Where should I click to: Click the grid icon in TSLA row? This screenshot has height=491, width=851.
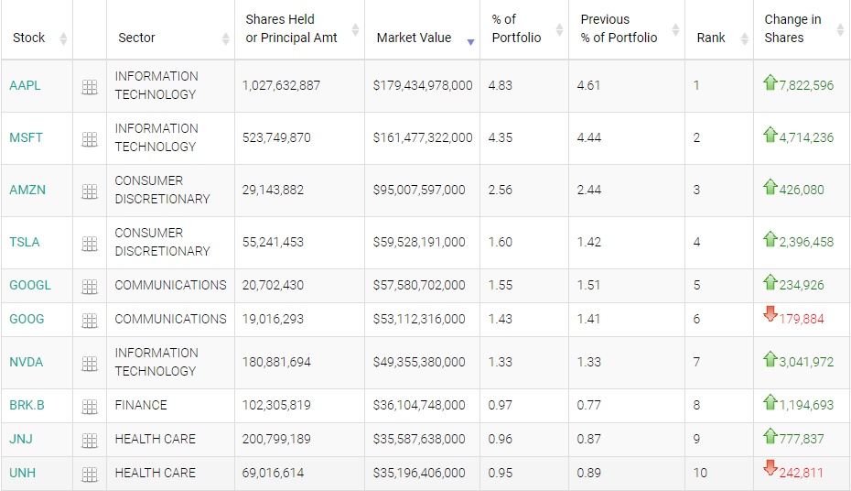click(x=90, y=244)
